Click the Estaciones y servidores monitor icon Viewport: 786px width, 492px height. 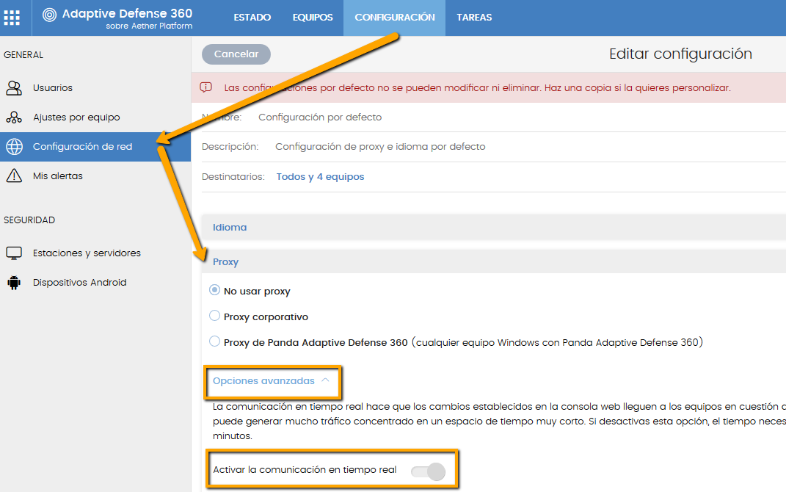[x=14, y=253]
